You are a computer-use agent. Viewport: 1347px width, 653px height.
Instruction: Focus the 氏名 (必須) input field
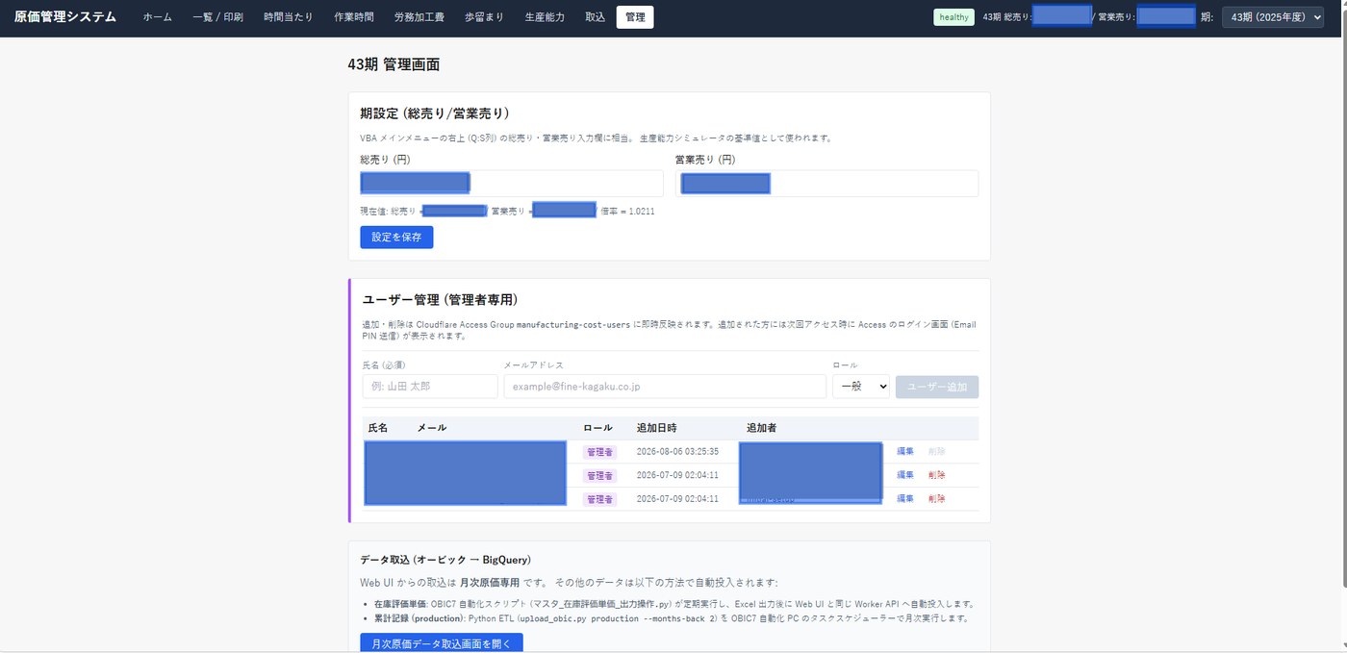coord(430,387)
